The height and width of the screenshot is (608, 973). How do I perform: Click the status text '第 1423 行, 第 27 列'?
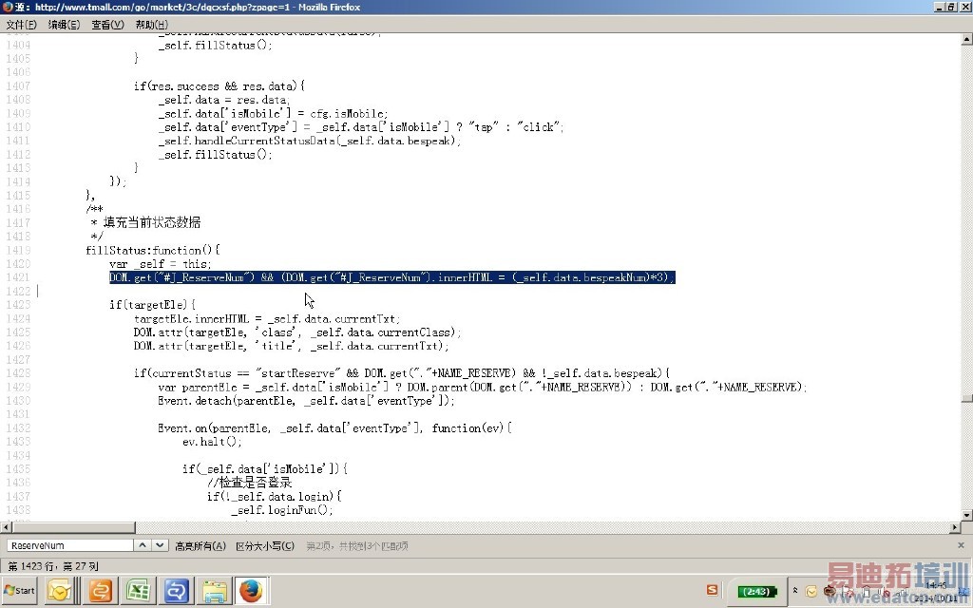[x=53, y=566]
